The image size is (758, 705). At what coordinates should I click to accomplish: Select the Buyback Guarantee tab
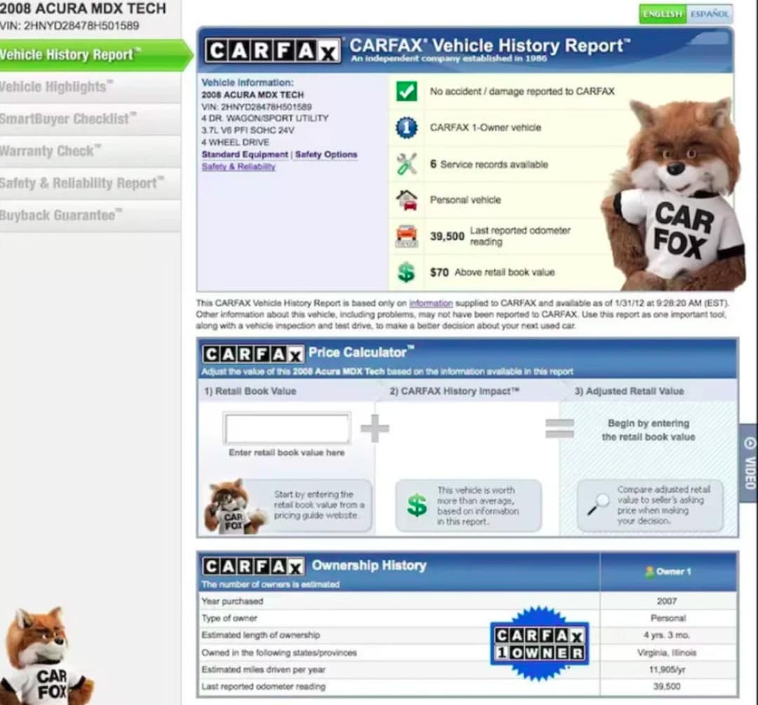91,215
